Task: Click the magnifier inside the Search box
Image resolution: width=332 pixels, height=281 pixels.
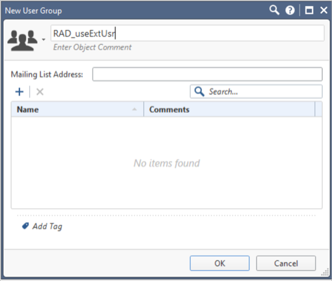Action: coord(199,91)
